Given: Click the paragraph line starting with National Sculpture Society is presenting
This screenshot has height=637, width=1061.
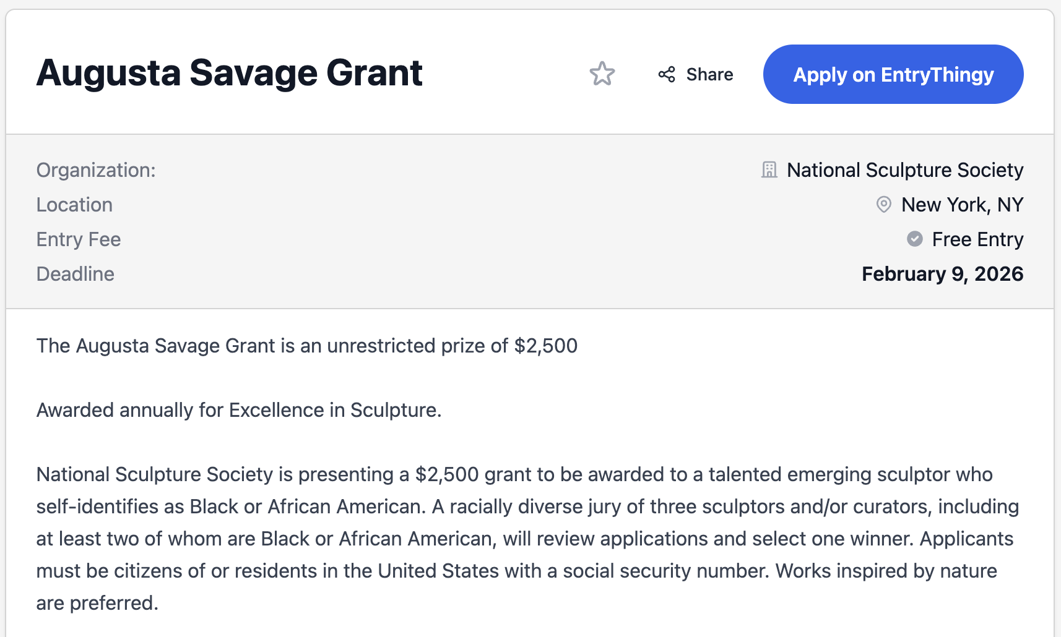Looking at the screenshot, I should 514,474.
